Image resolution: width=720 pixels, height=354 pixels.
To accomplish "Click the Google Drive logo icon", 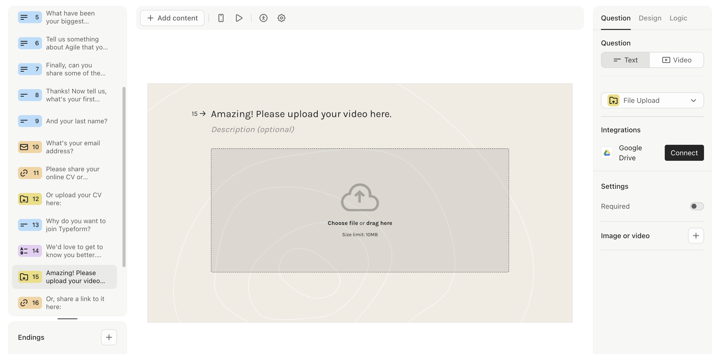I will [607, 153].
